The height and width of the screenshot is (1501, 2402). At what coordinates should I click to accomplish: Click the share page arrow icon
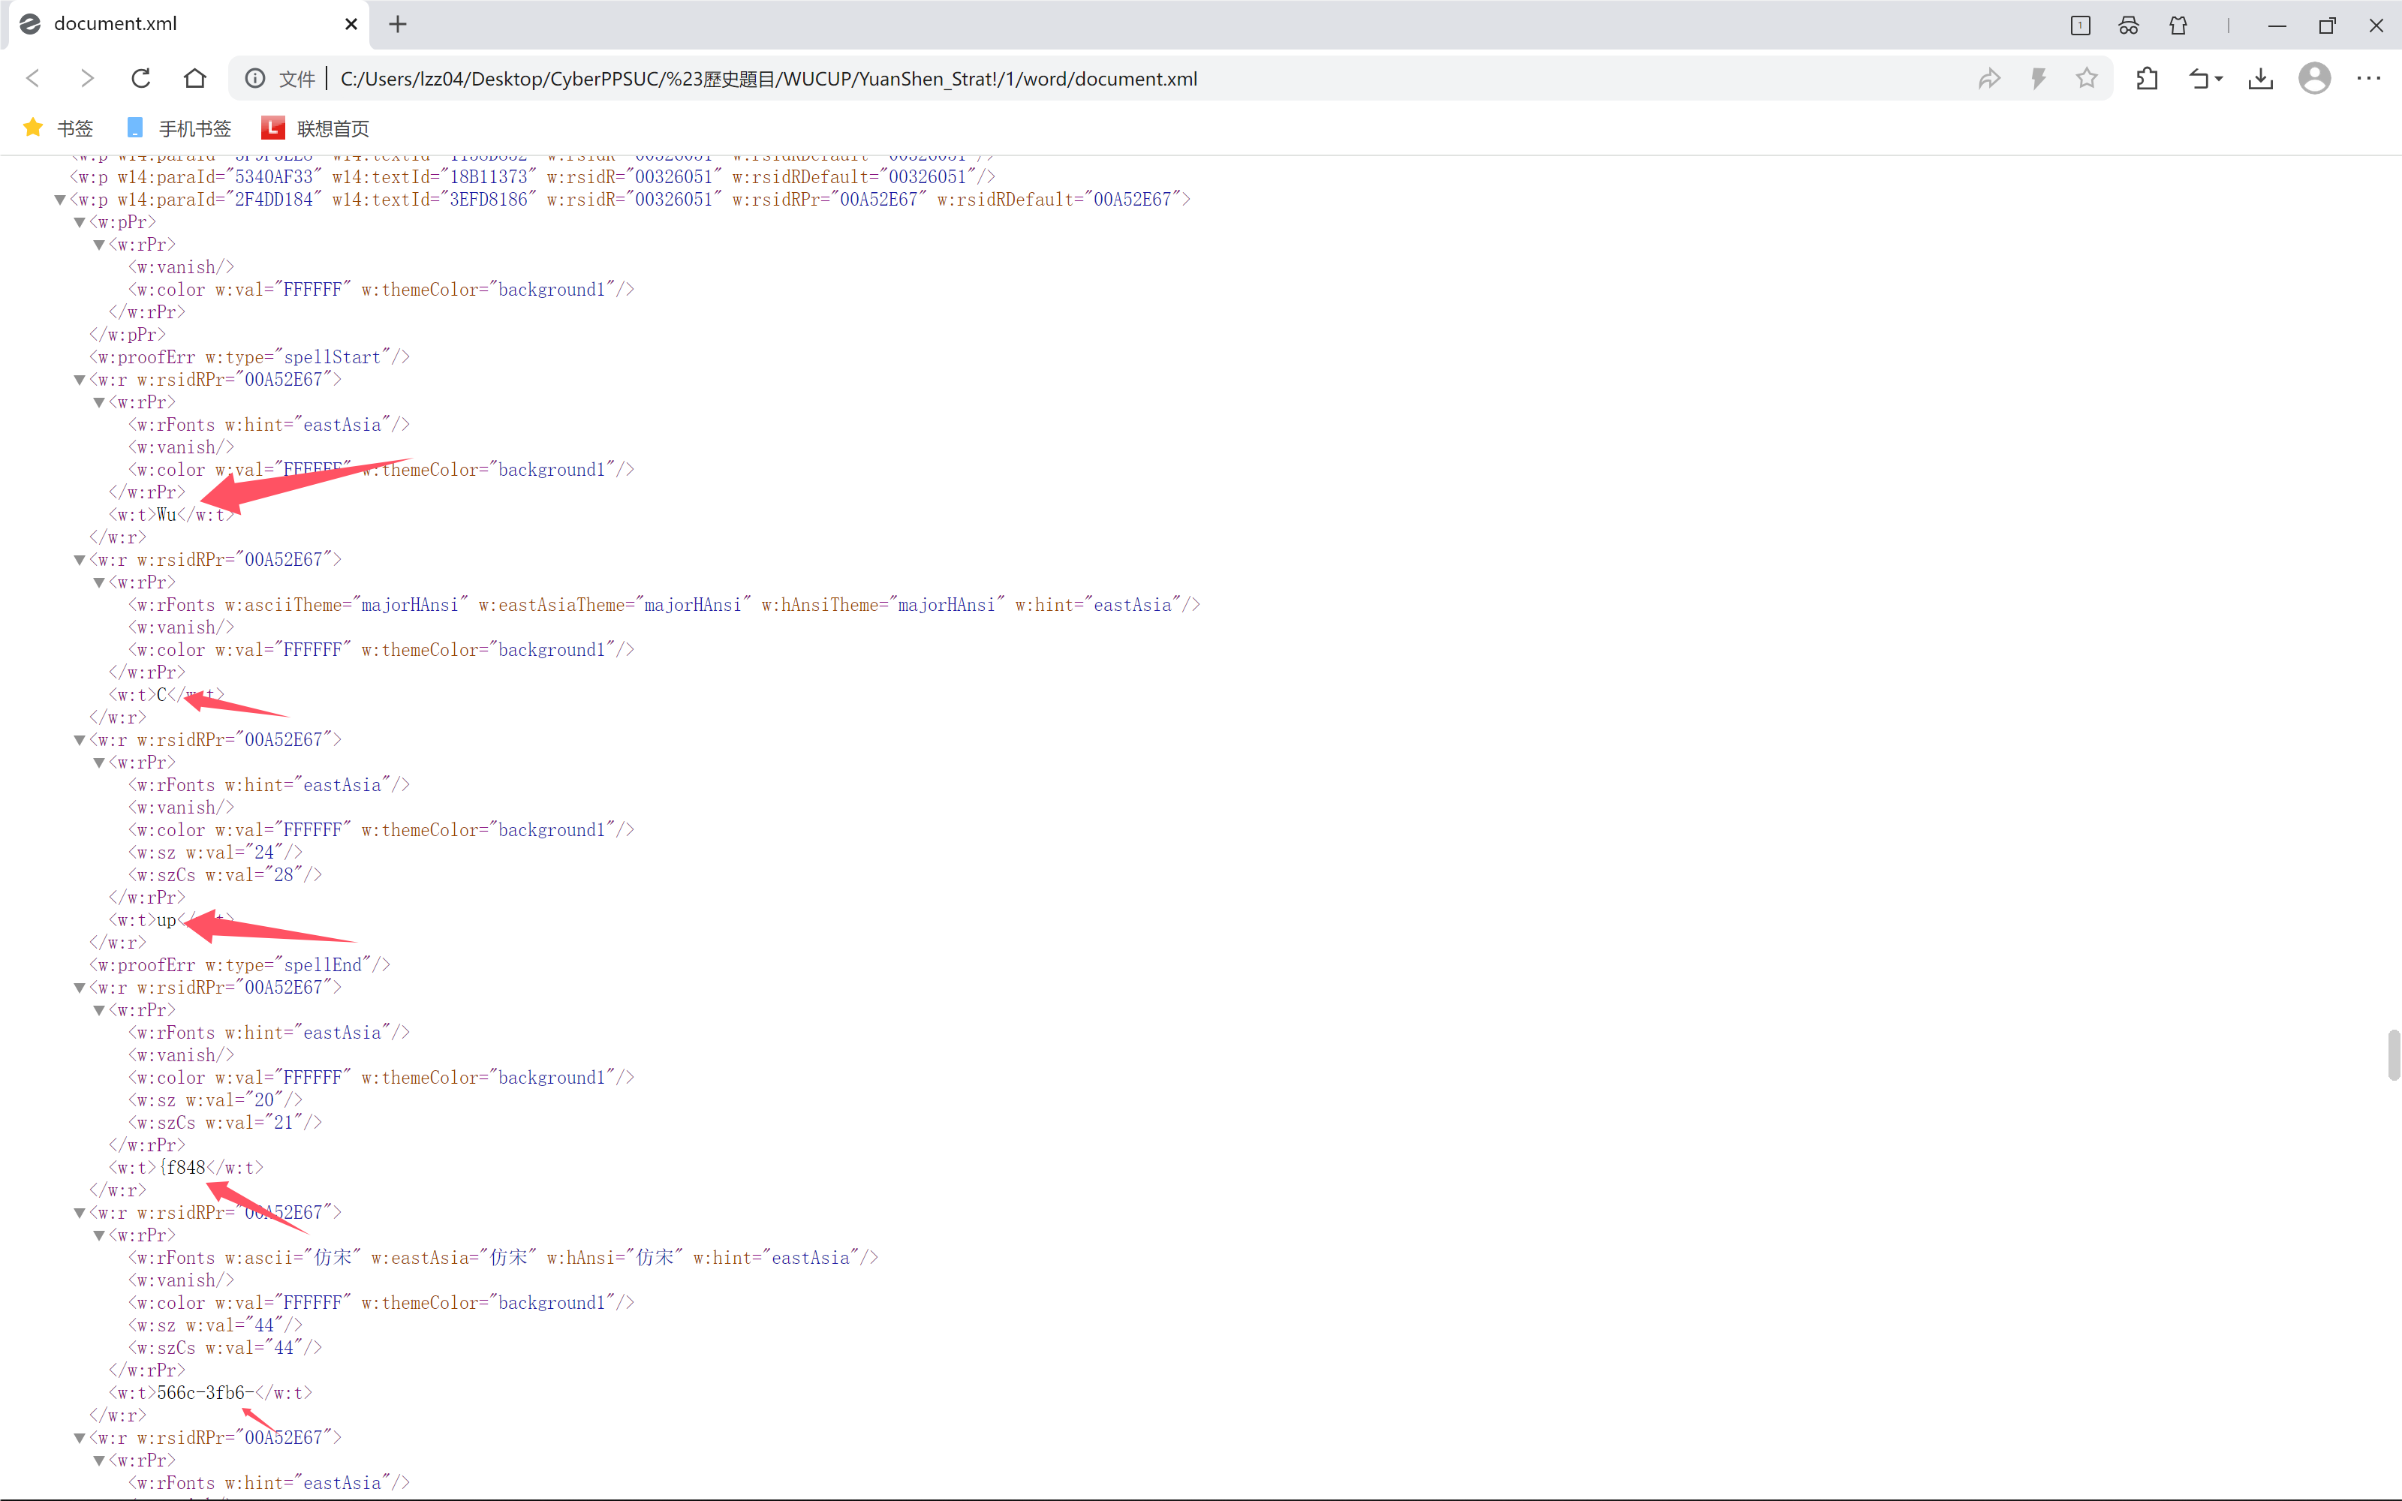point(1989,78)
